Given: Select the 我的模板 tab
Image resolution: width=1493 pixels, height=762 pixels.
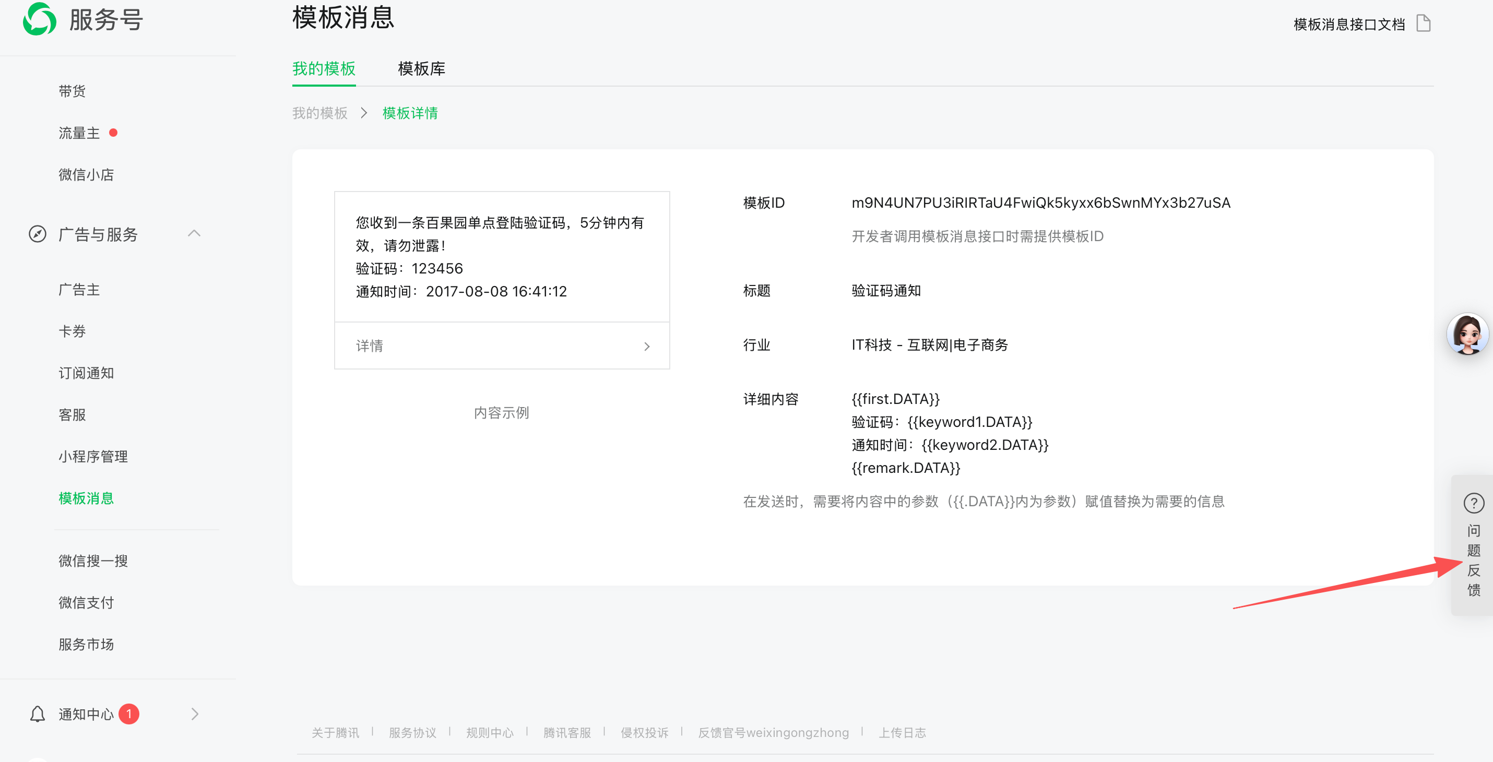Looking at the screenshot, I should 324,69.
